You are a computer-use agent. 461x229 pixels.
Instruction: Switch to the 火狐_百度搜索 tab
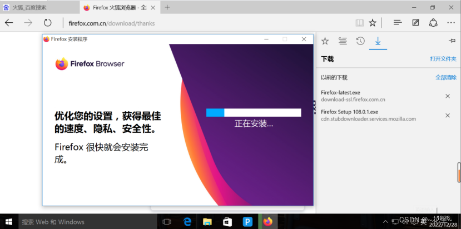pyautogui.click(x=39, y=7)
